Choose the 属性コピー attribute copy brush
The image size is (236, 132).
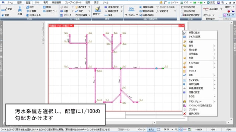[97, 11]
